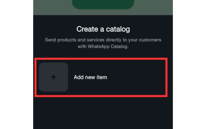Tap the word "Add" next to the plus tile
This screenshot has height=129, width=206.
(x=79, y=77)
